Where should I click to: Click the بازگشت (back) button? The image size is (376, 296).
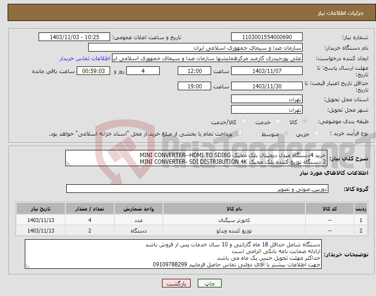tap(176, 283)
